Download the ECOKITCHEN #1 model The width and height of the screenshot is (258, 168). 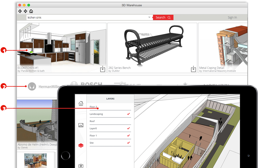click(x=103, y=69)
